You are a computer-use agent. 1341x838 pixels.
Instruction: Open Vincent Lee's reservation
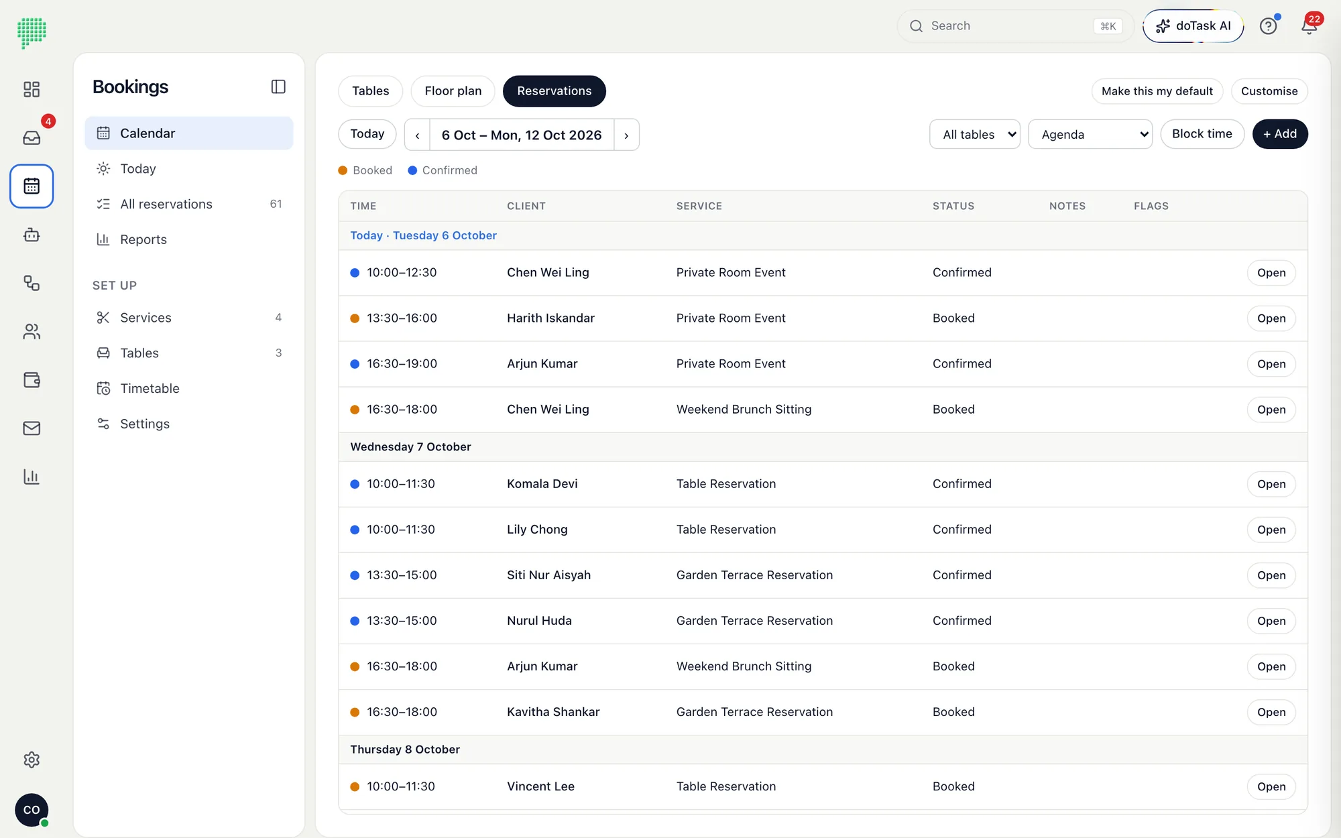(1271, 787)
